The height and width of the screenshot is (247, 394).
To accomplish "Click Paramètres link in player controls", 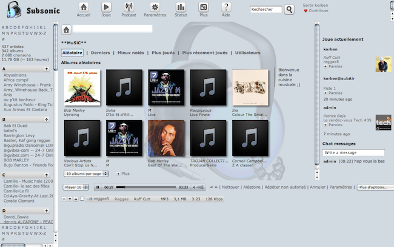I will [x=341, y=187].
